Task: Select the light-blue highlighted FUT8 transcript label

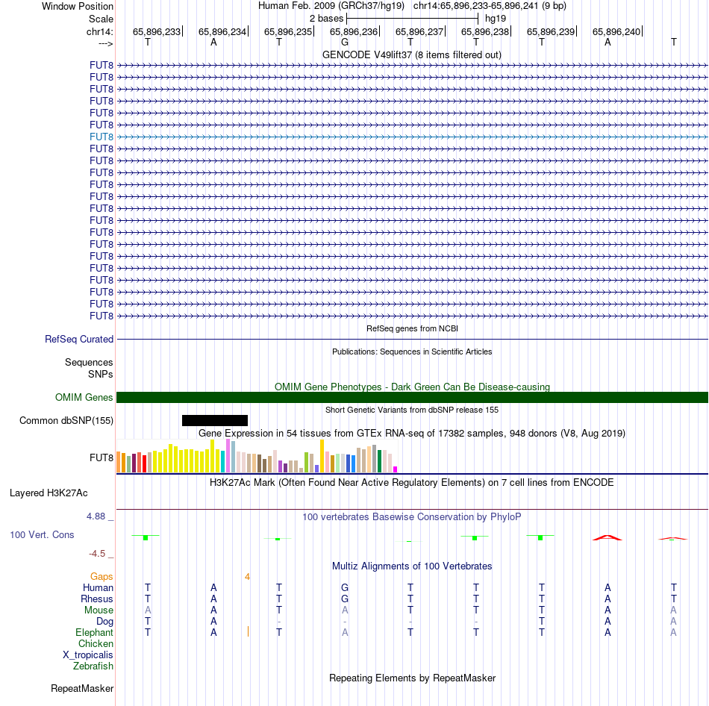Action: [101, 137]
